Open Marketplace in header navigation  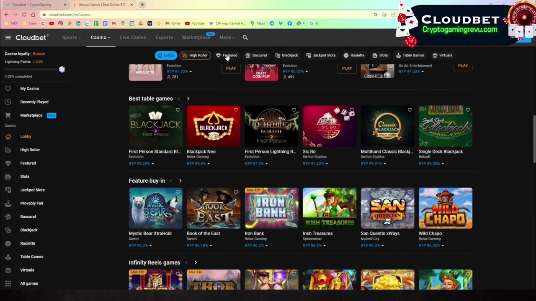tap(196, 38)
